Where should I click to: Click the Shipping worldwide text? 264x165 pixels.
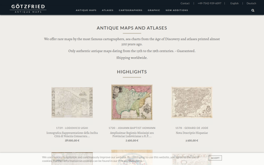pos(132,58)
